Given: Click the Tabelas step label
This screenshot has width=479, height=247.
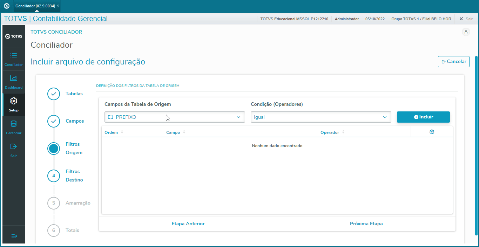Looking at the screenshot, I should 74,94.
